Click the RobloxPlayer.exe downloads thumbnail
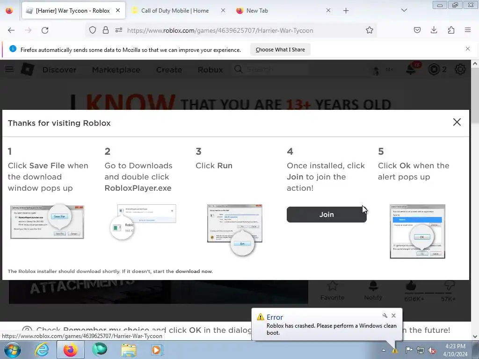Viewport: 479px width, 359px height. pos(143,222)
